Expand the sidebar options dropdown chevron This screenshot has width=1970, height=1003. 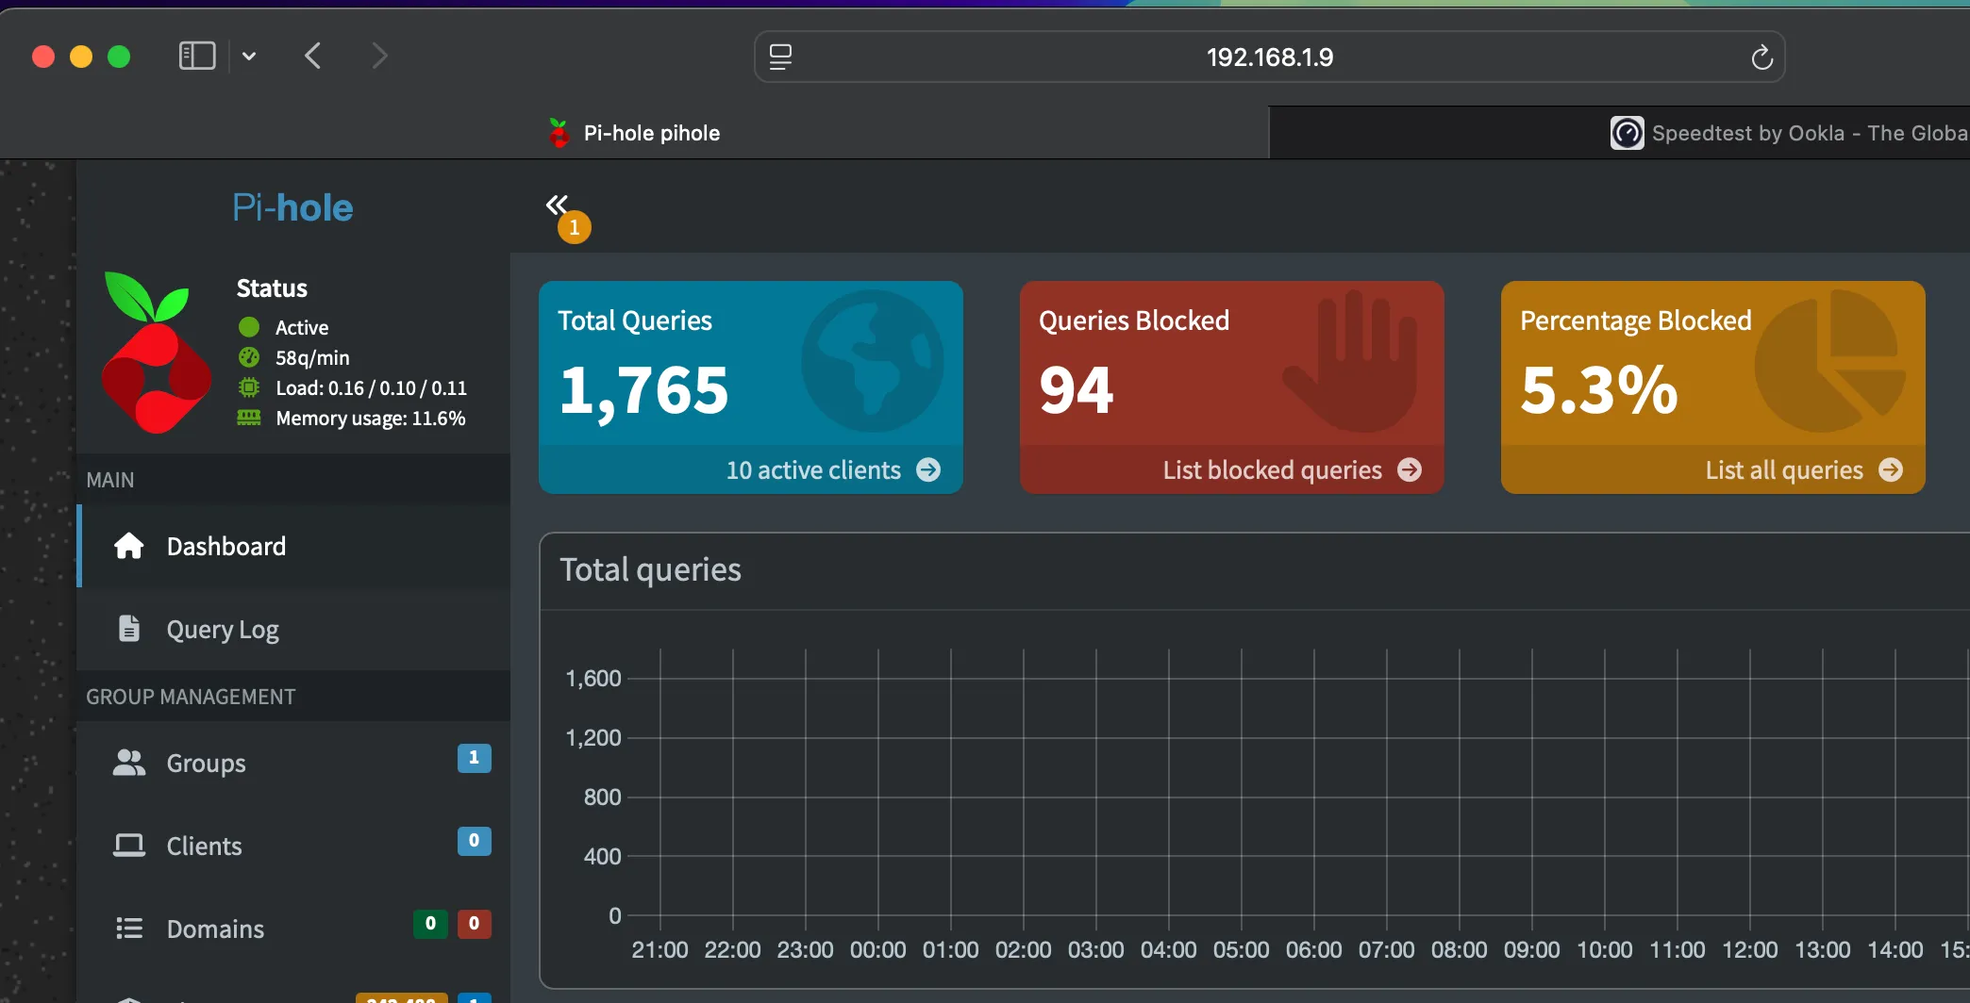[249, 56]
